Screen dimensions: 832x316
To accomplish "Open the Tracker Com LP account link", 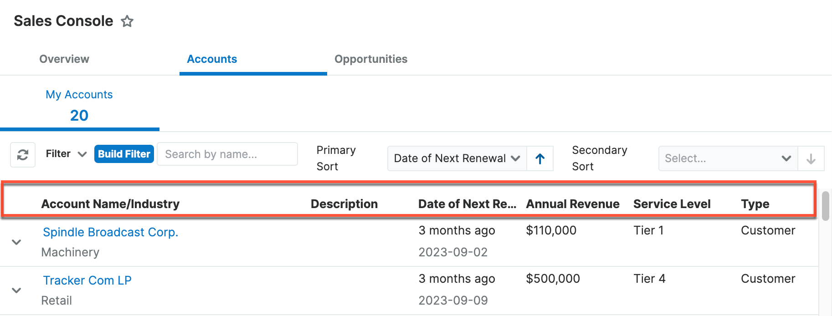I will tap(87, 280).
